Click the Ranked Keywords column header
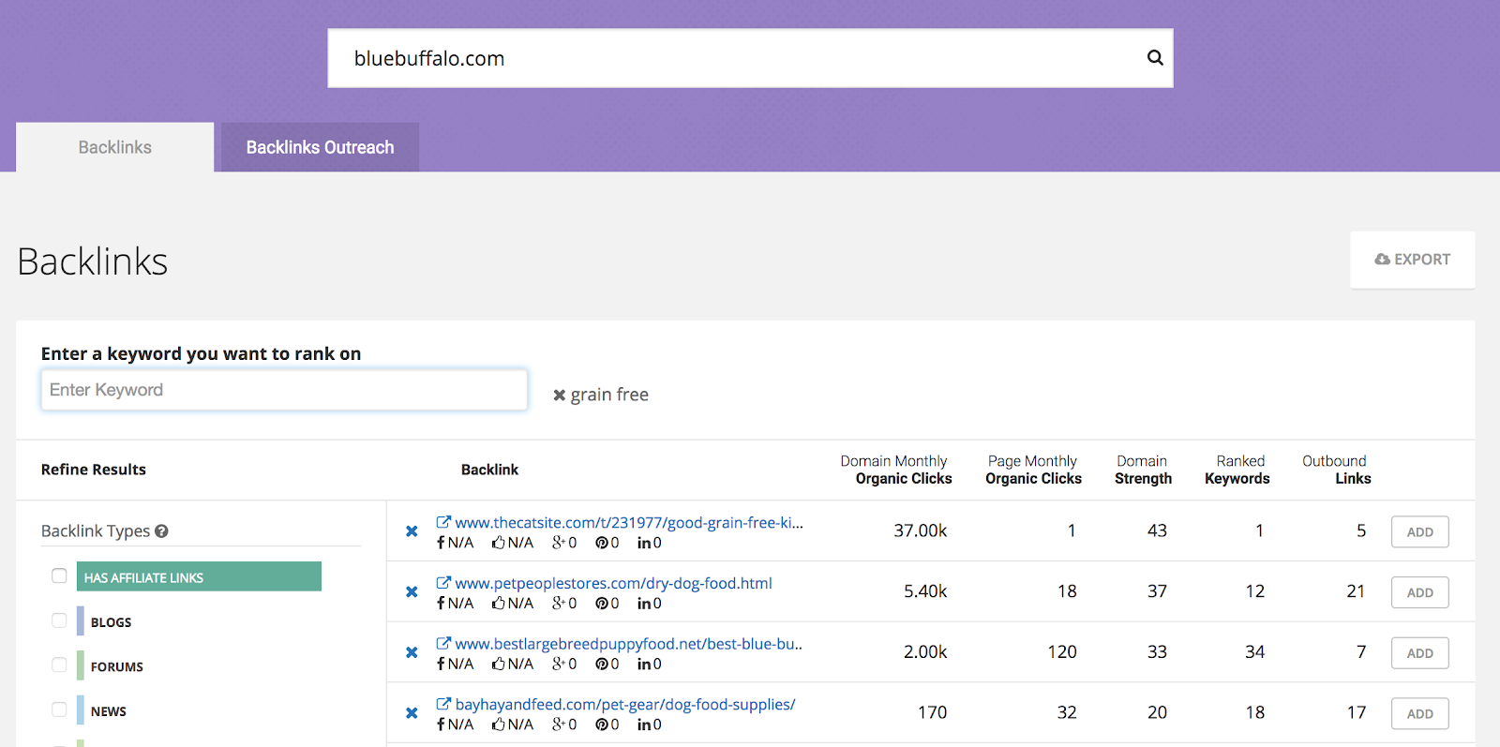The image size is (1500, 747). [1237, 470]
